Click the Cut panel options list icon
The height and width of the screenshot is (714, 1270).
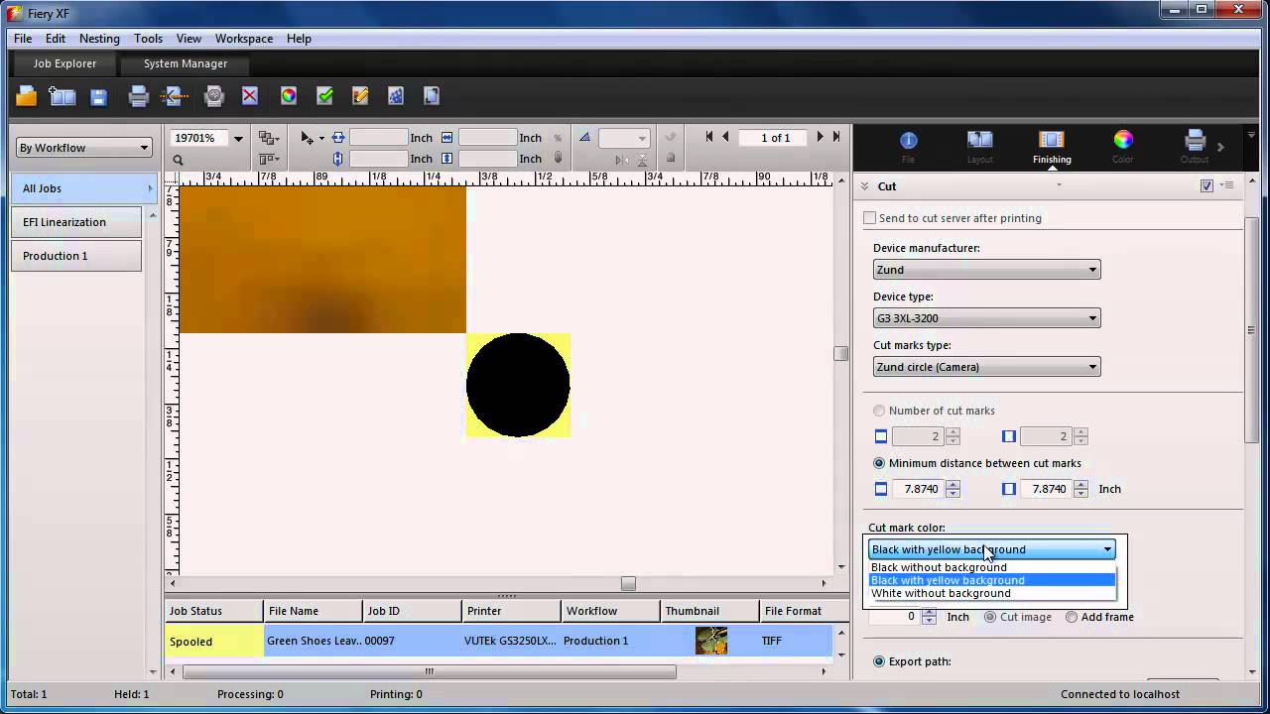coord(1227,185)
